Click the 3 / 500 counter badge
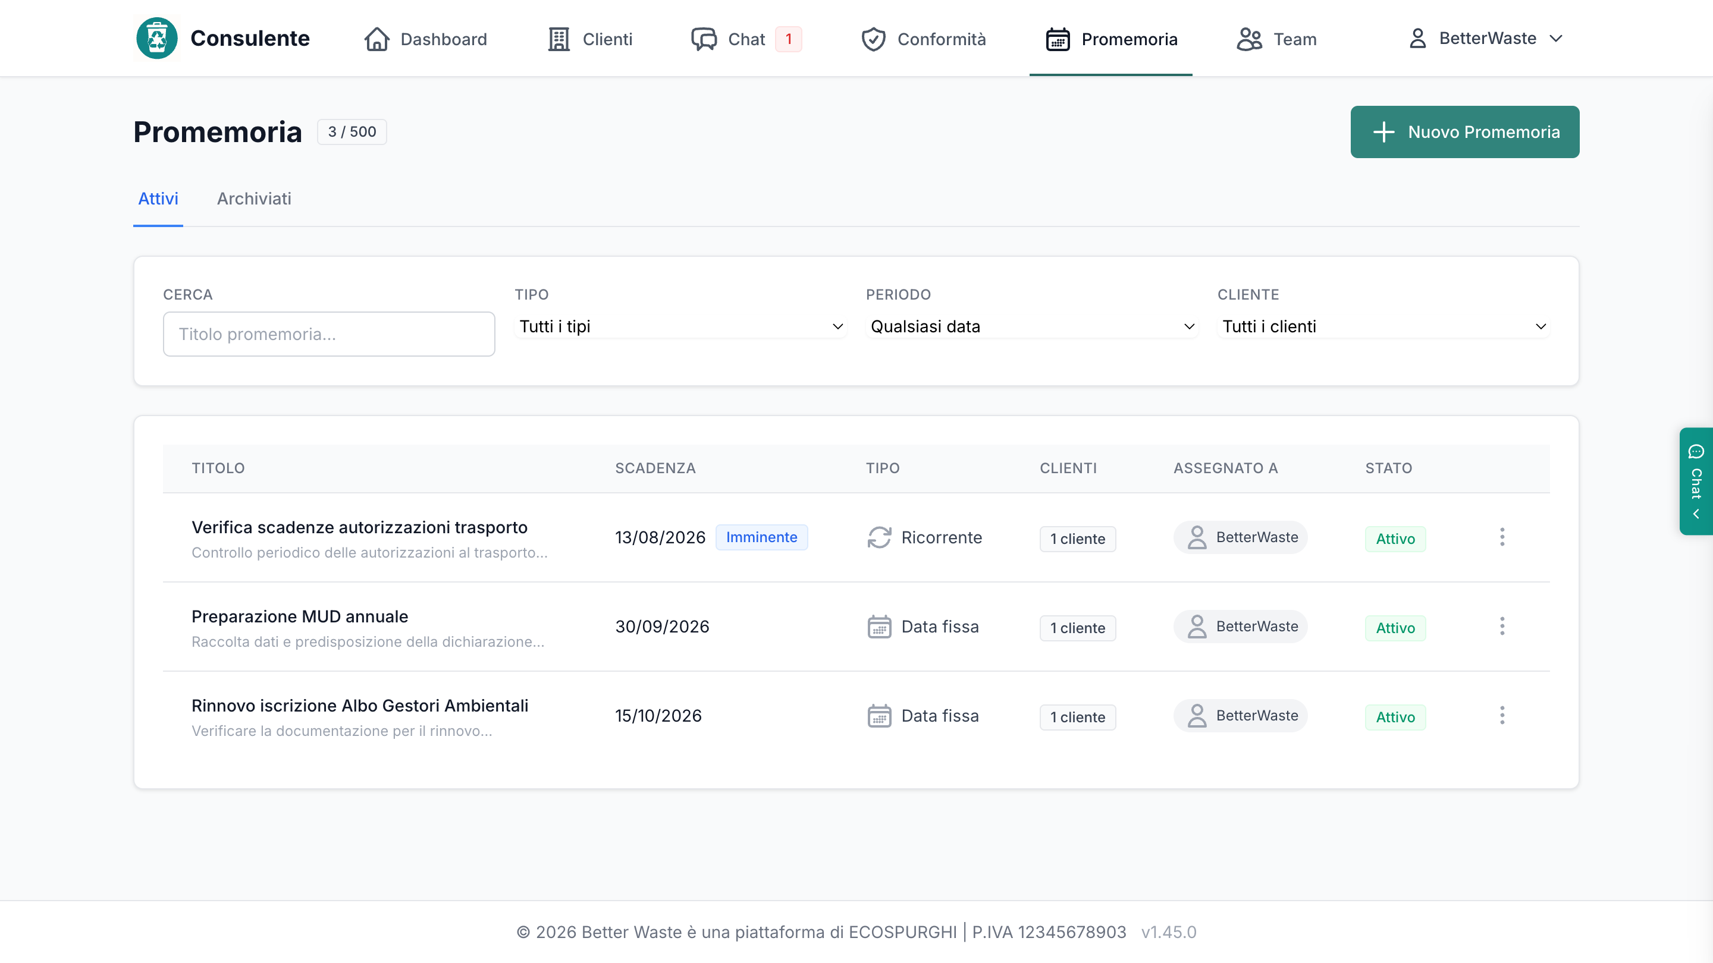Viewport: 1713px width, 963px height. (352, 131)
